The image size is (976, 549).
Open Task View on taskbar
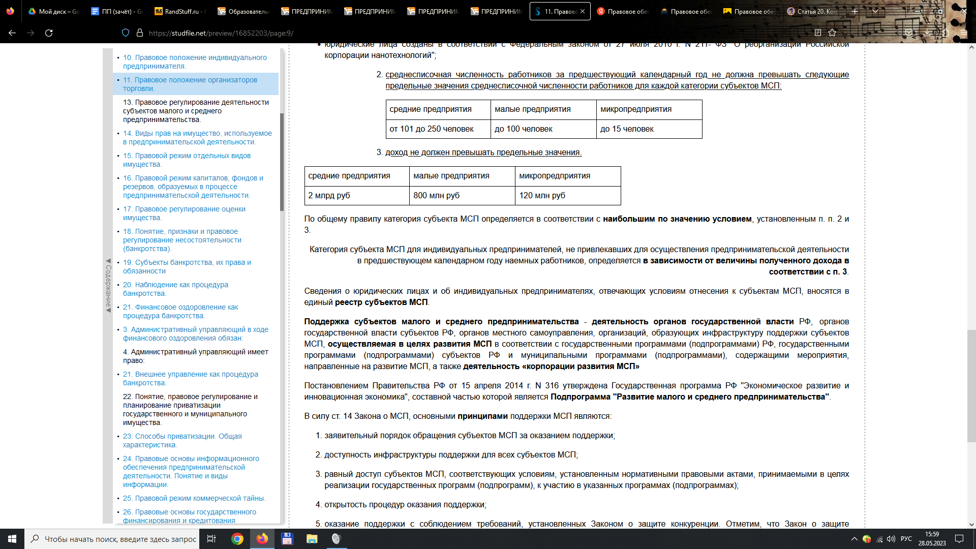pos(211,539)
